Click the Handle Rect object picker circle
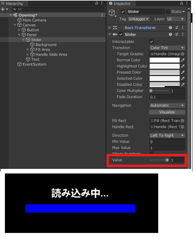The width and height of the screenshot is (195, 236). pos(182,127)
